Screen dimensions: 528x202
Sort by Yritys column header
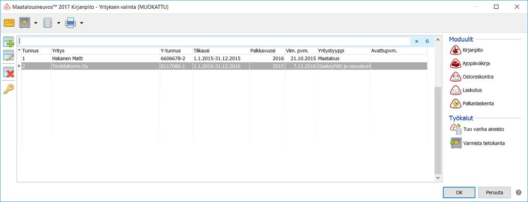105,51
